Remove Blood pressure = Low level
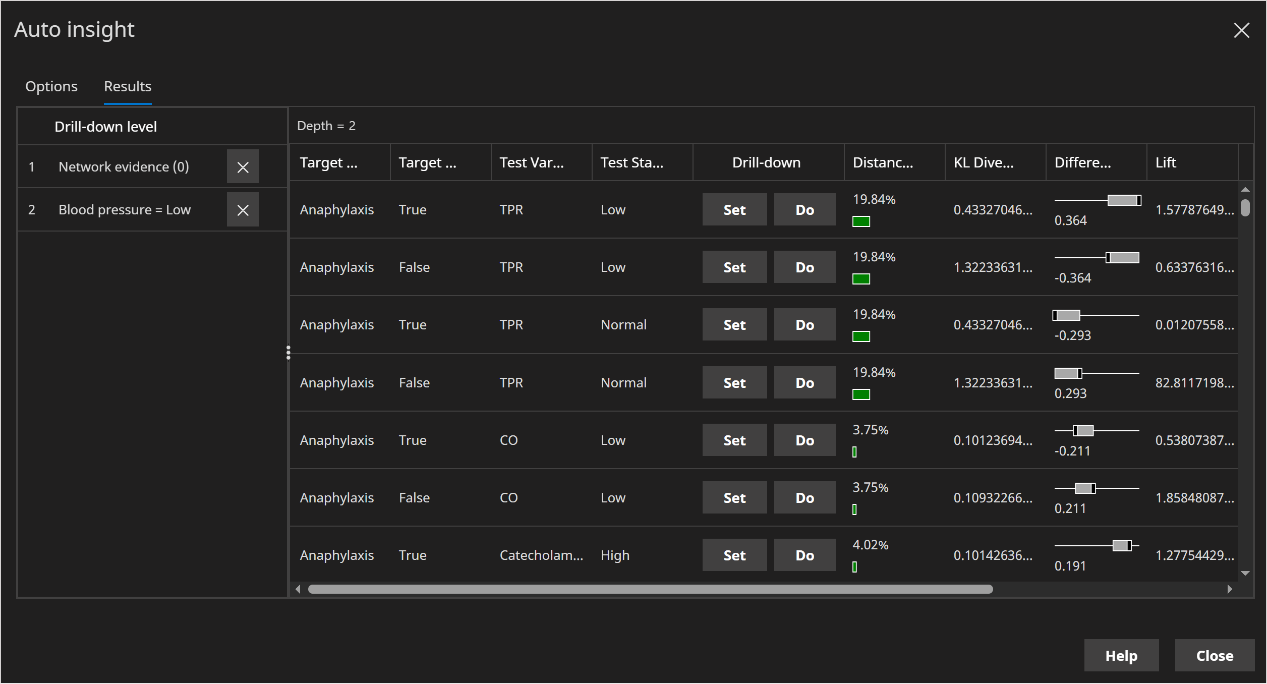 [243, 210]
